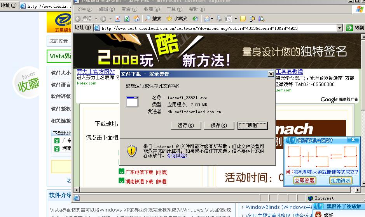Click the Windows flag logo
Image resolution: width=365 pixels, height=217 pixels.
[360, 9]
